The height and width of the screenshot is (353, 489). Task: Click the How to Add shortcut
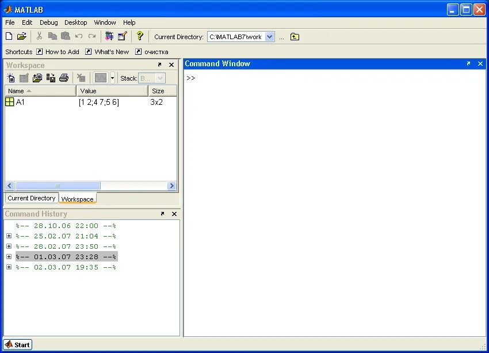click(58, 52)
